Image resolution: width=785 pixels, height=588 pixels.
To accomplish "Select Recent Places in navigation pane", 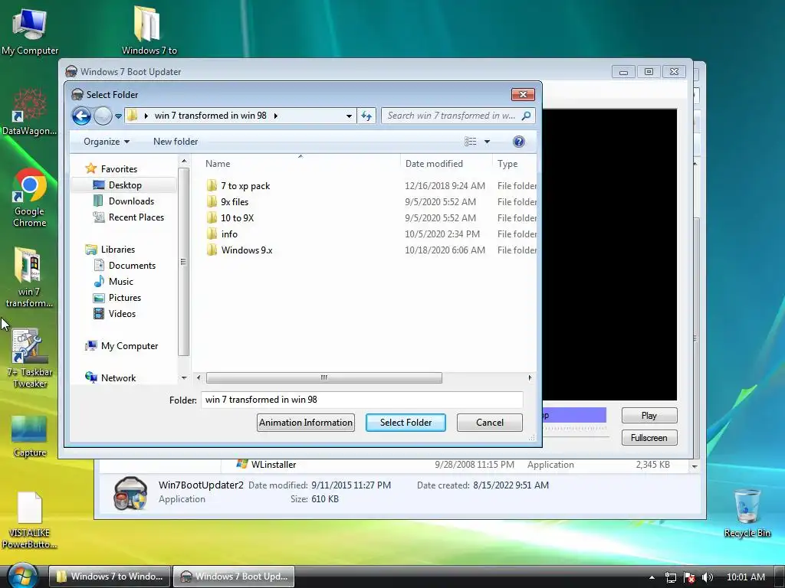I will [136, 217].
